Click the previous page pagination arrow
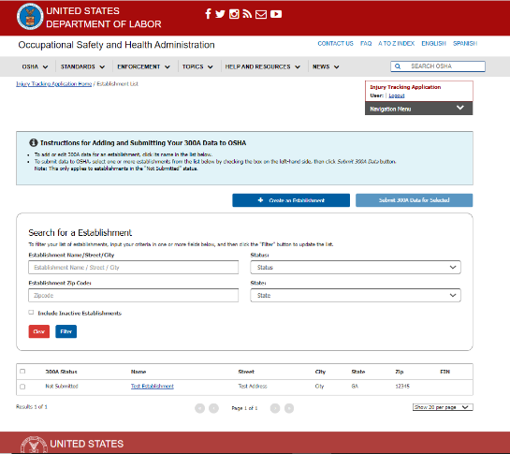 (213, 408)
